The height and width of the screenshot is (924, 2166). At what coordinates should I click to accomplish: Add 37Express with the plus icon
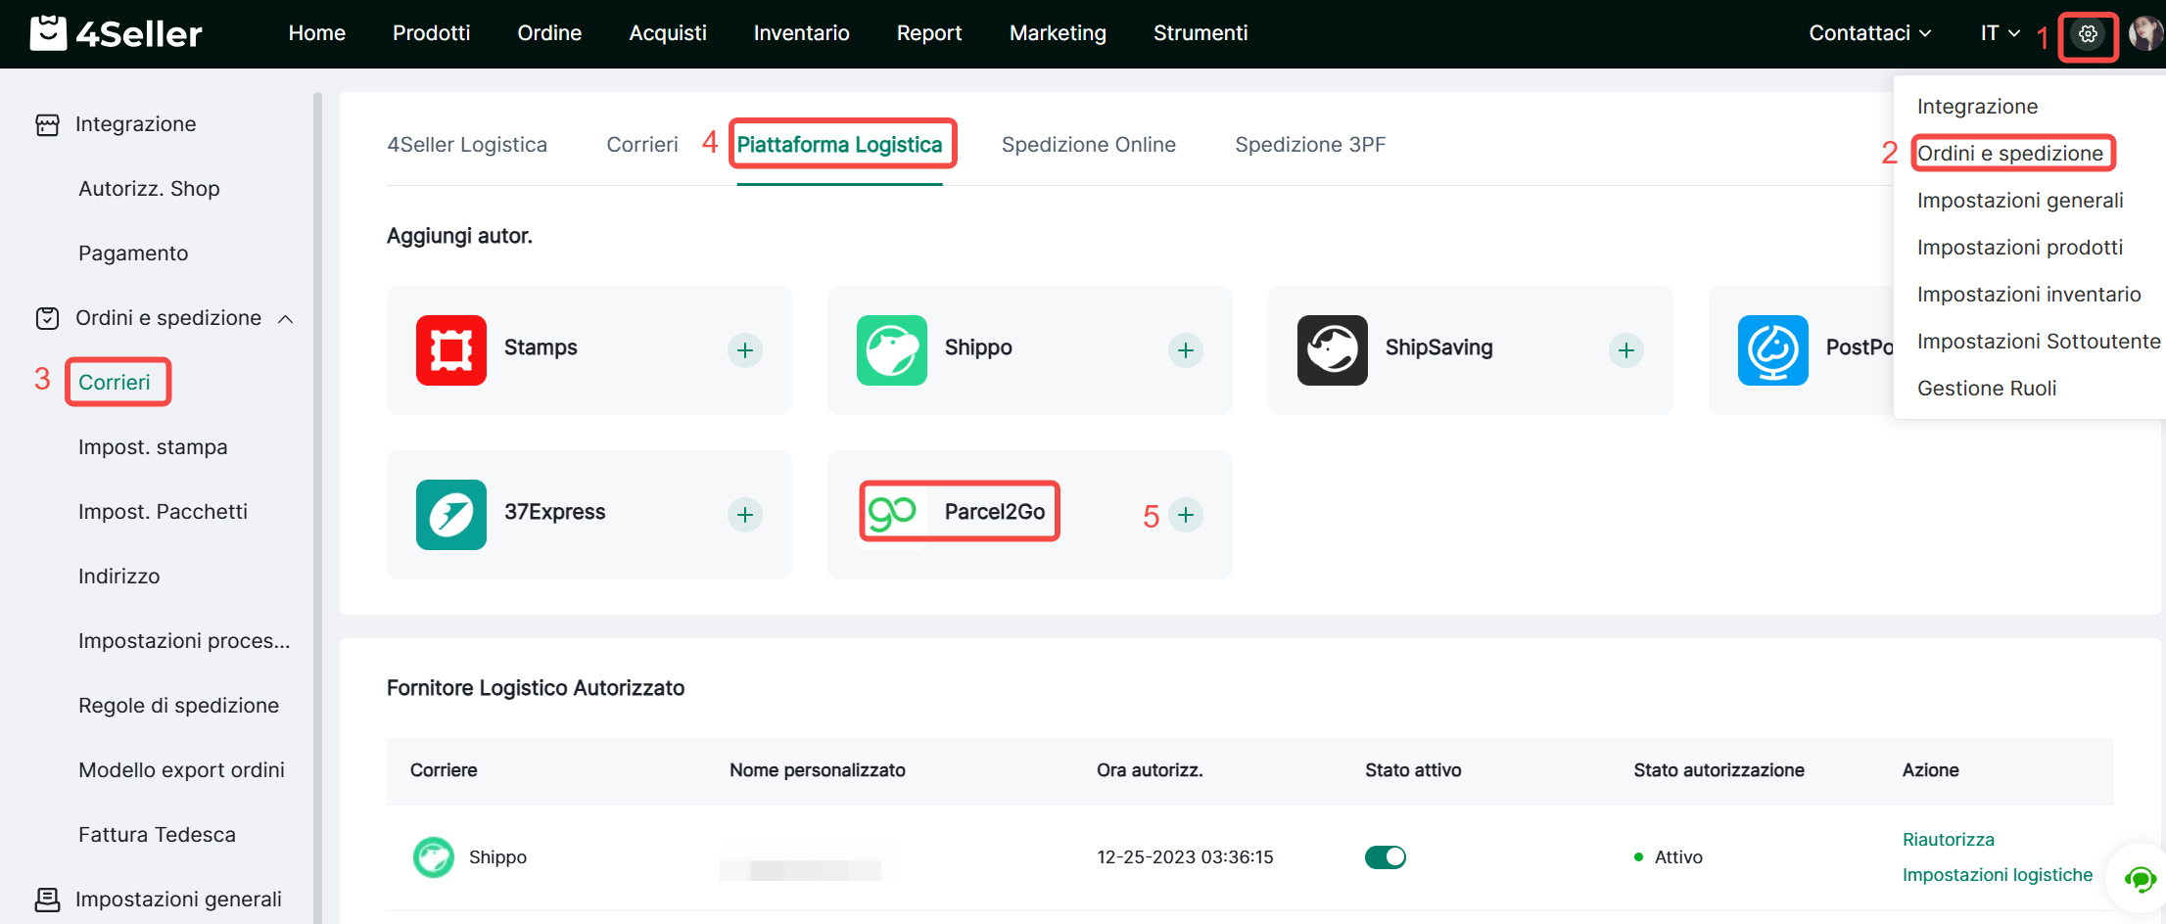pyautogui.click(x=744, y=515)
